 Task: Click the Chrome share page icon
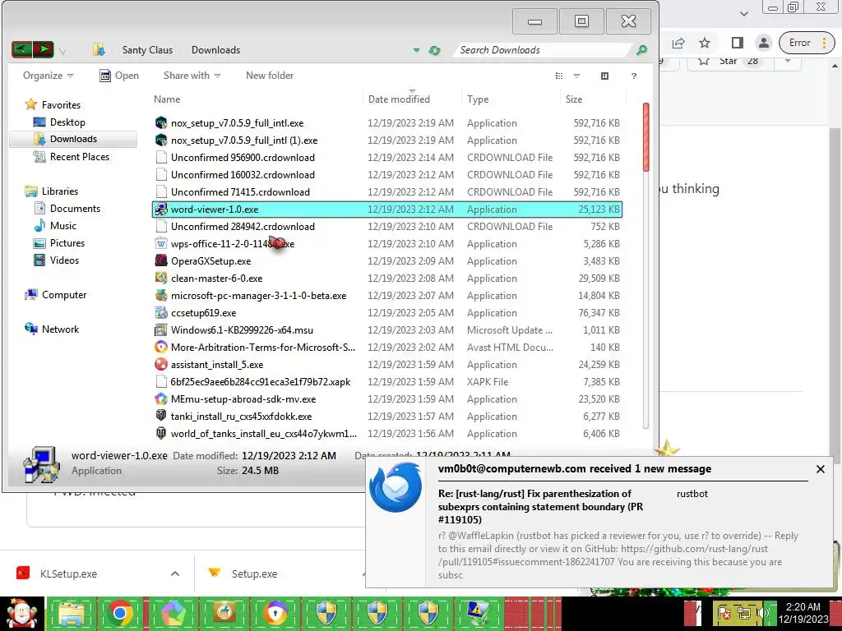[x=678, y=43]
